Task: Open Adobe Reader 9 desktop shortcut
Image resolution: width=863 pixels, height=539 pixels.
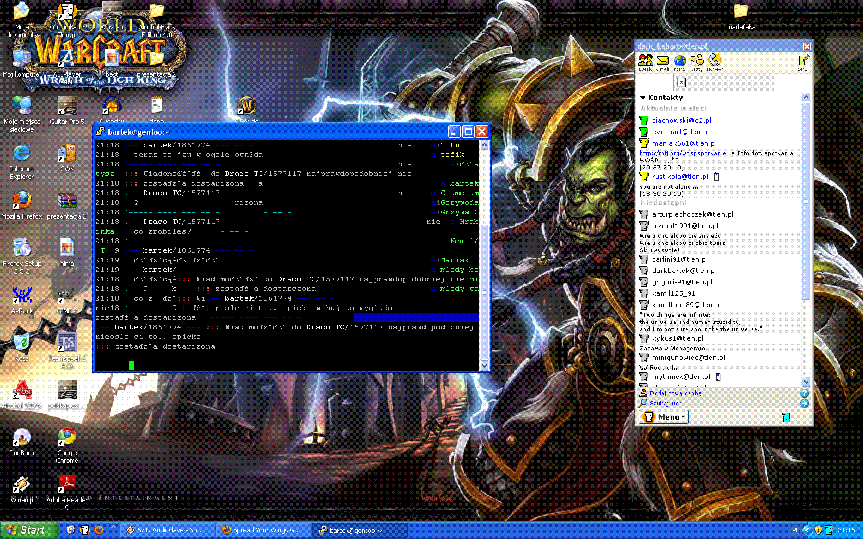Action: coord(67,492)
